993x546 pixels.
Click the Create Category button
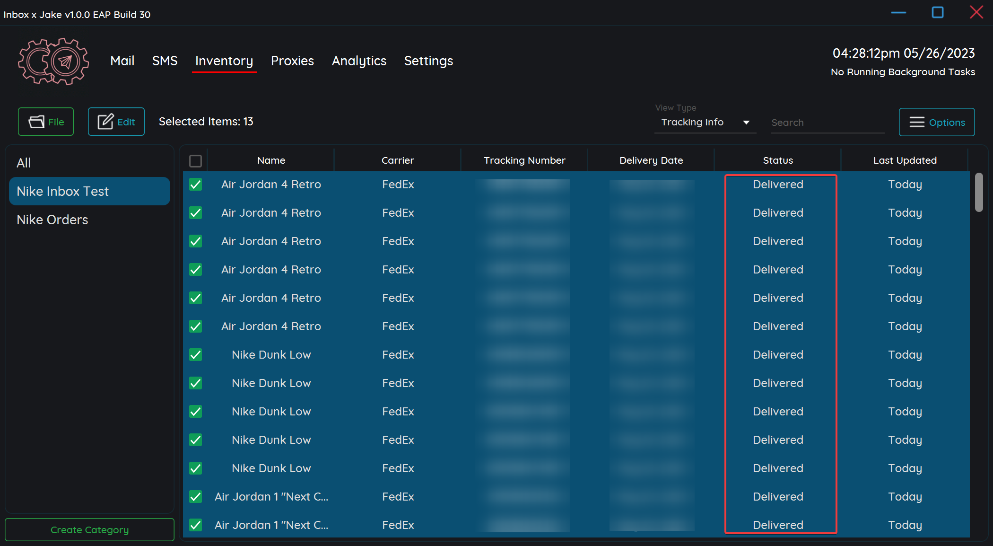pos(89,530)
